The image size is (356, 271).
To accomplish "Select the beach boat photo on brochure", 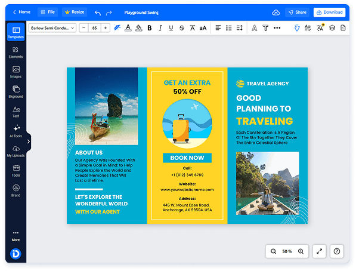I will pos(107,106).
